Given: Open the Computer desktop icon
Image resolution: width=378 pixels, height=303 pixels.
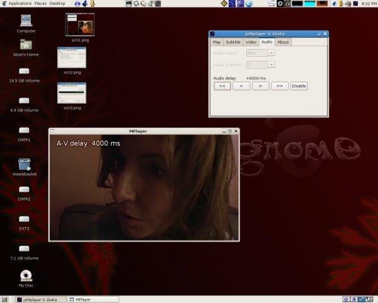Looking at the screenshot, I should click(x=26, y=20).
